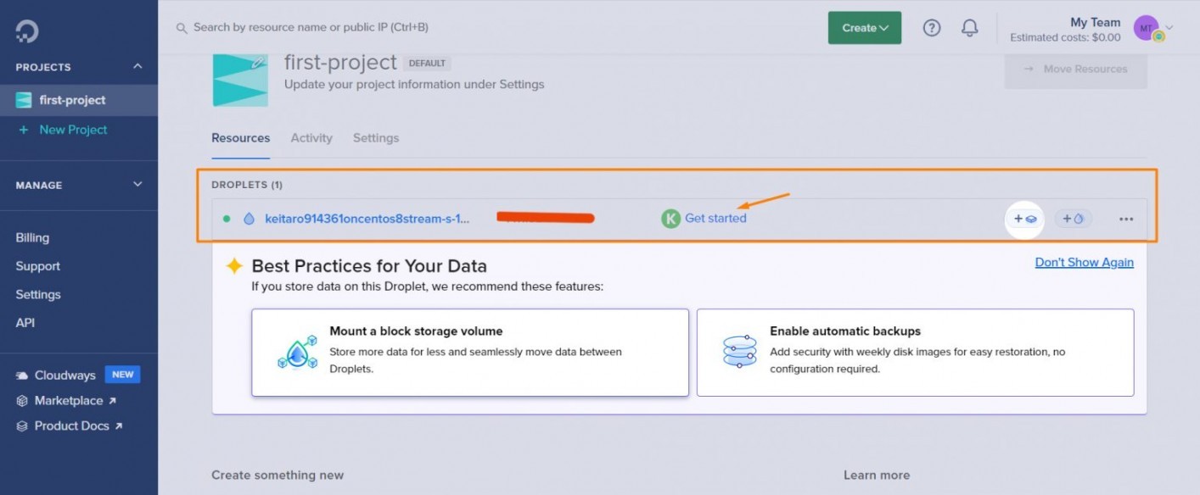
Task: Click Don't Show Again link
Action: coord(1085,263)
